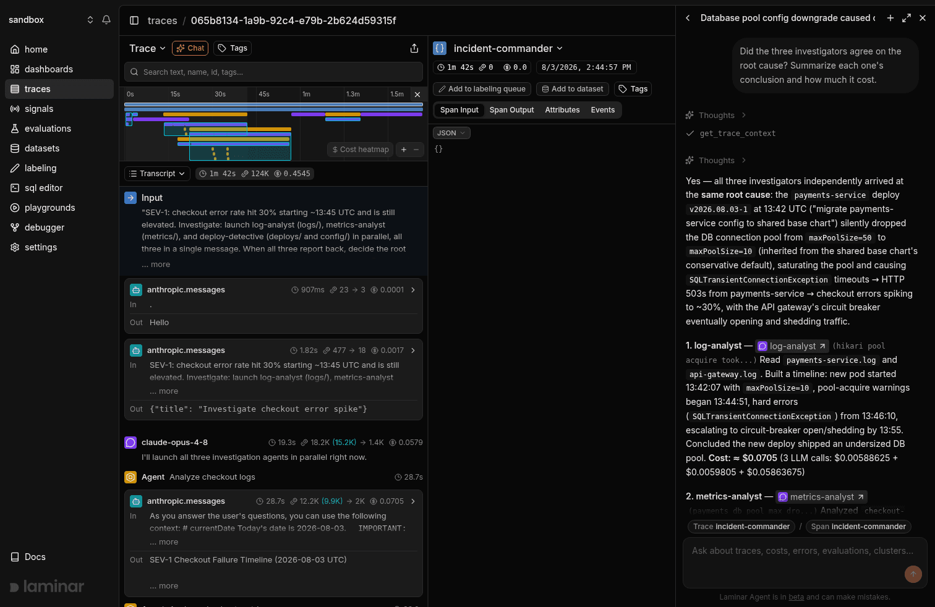
Task: Select the Span incident-commander context chip
Action: (x=858, y=527)
